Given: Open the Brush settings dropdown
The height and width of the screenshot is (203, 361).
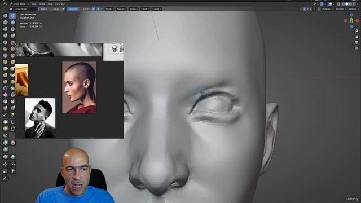Looking at the screenshot, I should coord(109,9).
